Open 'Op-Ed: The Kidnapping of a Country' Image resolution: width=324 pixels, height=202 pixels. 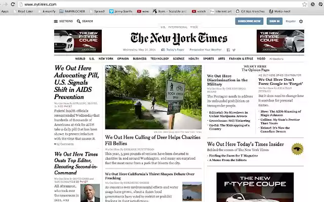tap(229, 127)
